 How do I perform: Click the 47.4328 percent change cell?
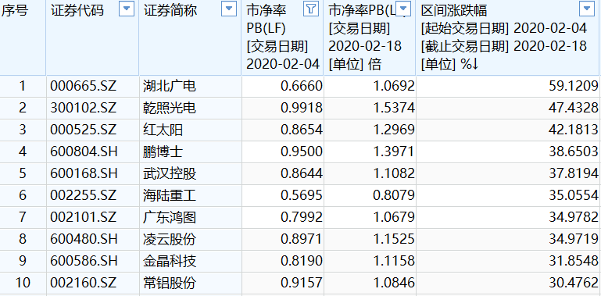508,108
